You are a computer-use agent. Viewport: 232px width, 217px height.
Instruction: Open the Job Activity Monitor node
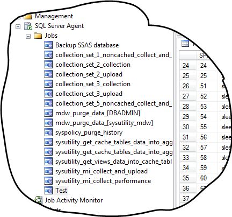[x=74, y=200]
